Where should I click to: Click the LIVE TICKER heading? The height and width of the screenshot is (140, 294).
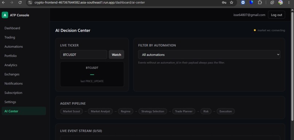pyautogui.click(x=69, y=45)
